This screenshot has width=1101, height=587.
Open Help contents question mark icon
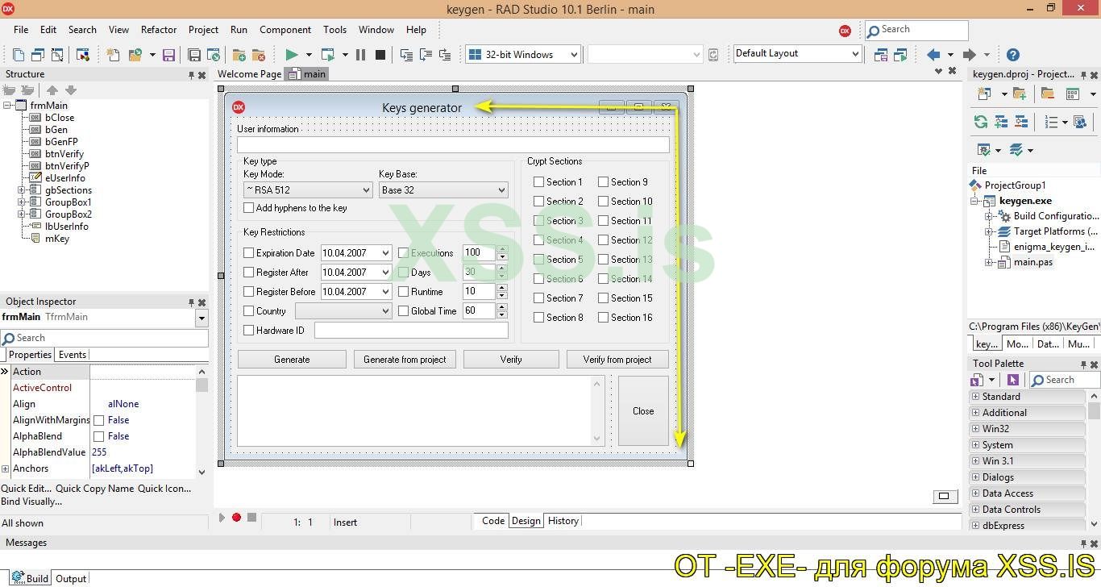pyautogui.click(x=1013, y=55)
